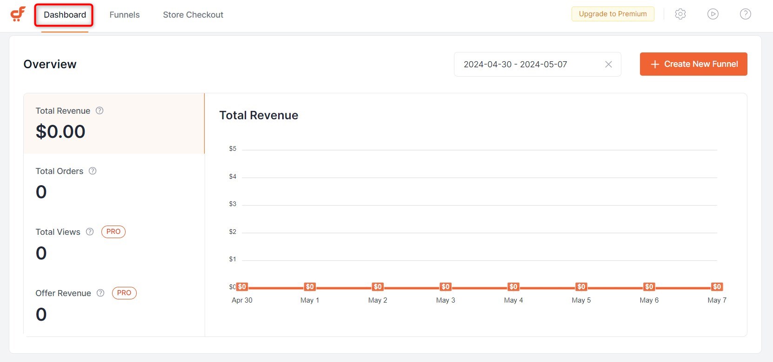Clear the date range with X icon
The height and width of the screenshot is (362, 773).
click(x=608, y=65)
